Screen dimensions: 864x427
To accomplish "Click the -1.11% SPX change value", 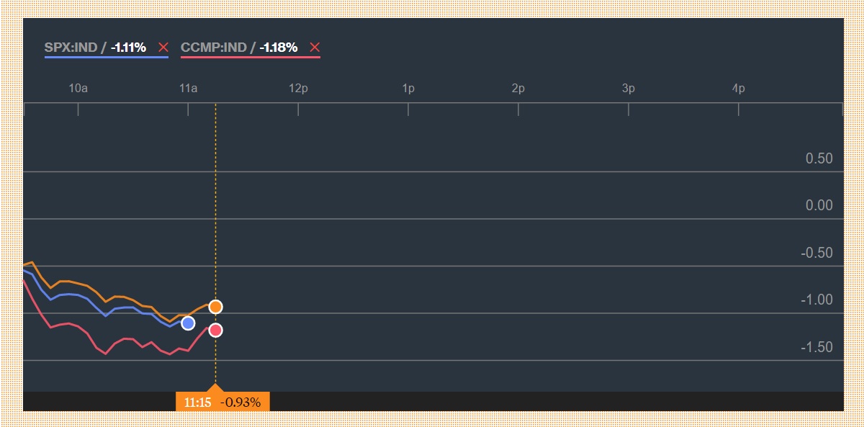I will 128,48.
